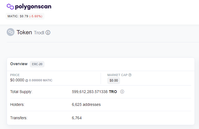
Task: Select the ERC-20 tag badge
Action: pyautogui.click(x=37, y=64)
